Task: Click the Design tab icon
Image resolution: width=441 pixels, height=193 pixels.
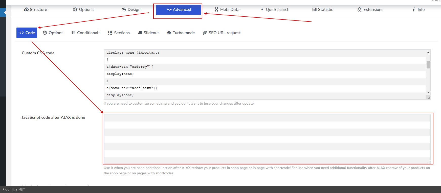Action: point(124,10)
